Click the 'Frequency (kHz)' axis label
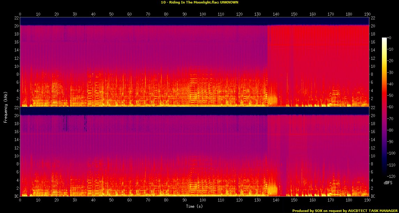Screen dimensions: 399x213 point(6,106)
